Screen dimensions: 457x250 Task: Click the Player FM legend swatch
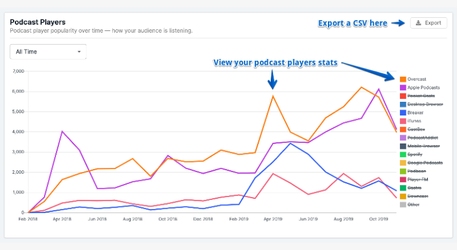[403, 179]
